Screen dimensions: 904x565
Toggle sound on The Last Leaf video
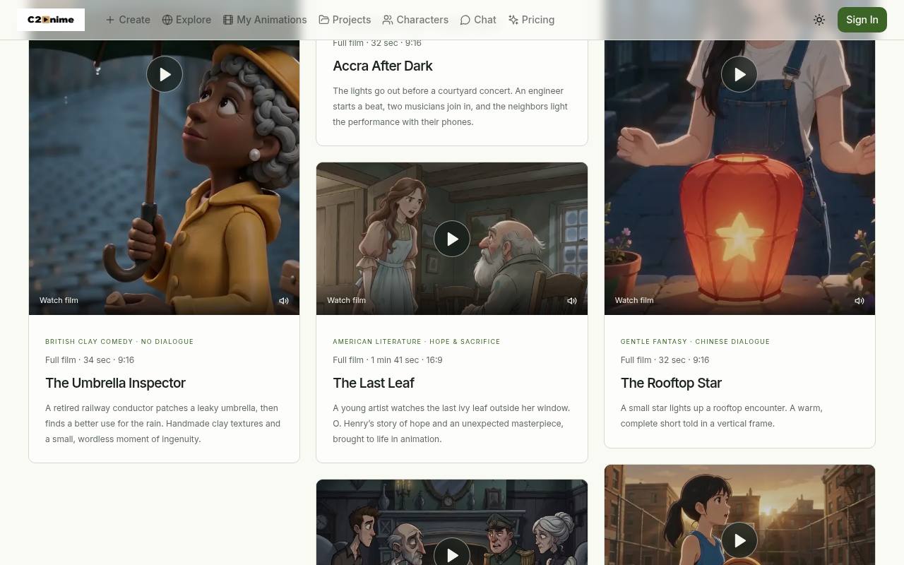[572, 301]
